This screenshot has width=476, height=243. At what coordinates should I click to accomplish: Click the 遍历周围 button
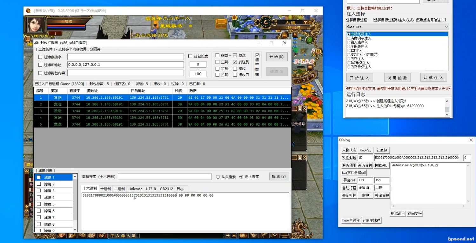click(x=349, y=165)
